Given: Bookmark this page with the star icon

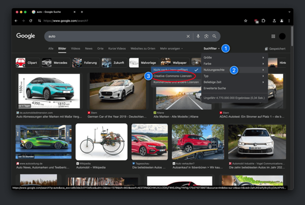Looking at the screenshot, I should tap(246, 21).
